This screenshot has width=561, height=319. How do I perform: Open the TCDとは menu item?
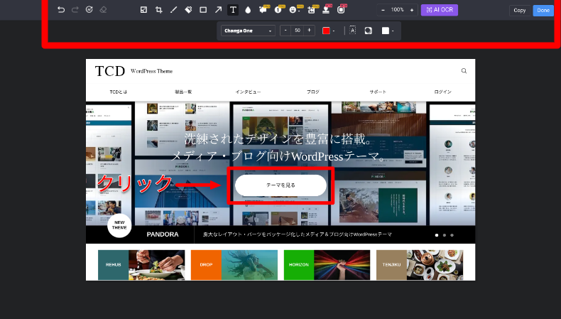click(x=119, y=92)
